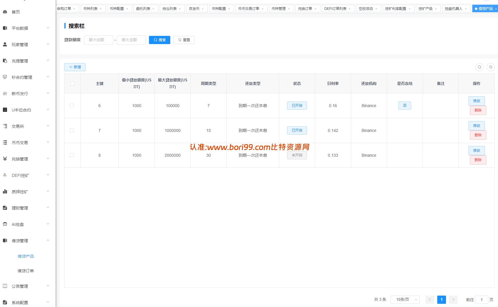Click the 重置 reset button
The image size is (498, 307).
(184, 40)
